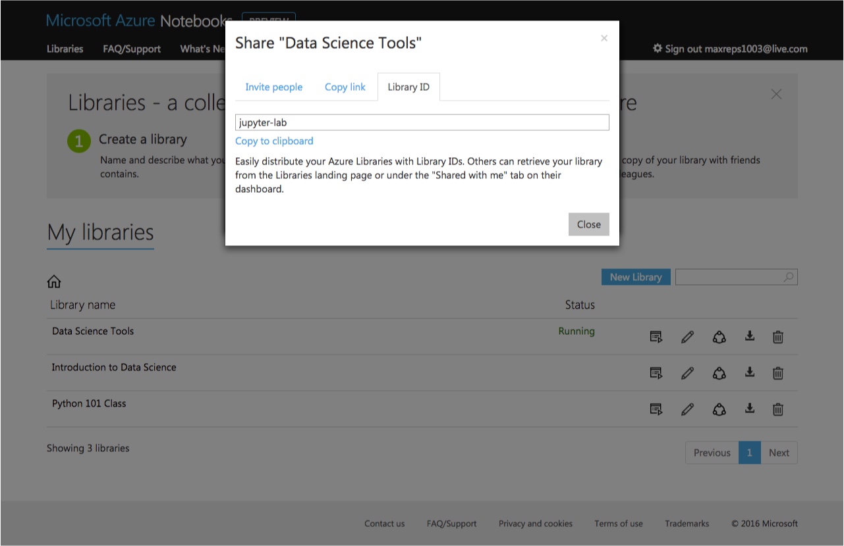Share the Python 101 Class library icon
The image size is (844, 546).
coord(719,409)
